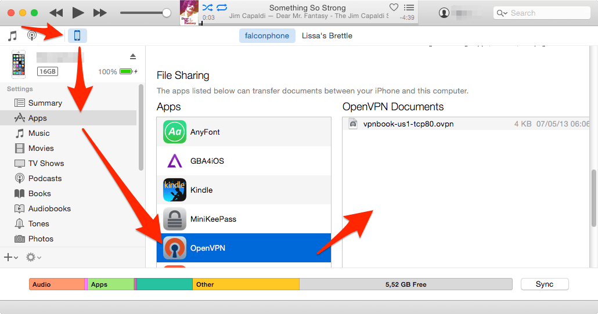
Task: Click the 16GB capacity badge
Action: click(x=48, y=71)
